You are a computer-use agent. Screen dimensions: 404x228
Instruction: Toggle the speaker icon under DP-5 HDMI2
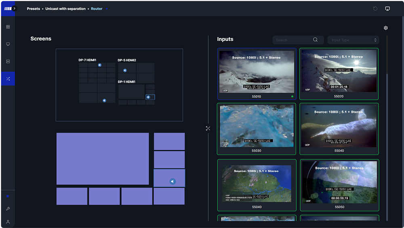click(125, 70)
